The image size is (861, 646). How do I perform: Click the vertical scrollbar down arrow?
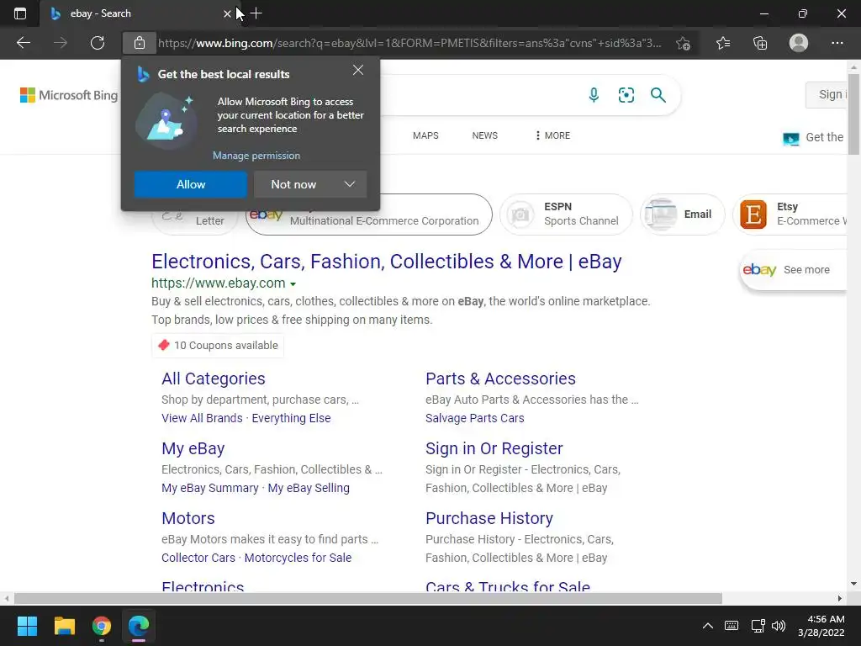[853, 584]
